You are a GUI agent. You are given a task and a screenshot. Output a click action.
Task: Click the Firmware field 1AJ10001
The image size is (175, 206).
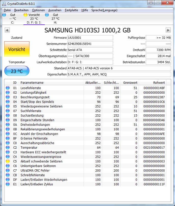click(90, 38)
